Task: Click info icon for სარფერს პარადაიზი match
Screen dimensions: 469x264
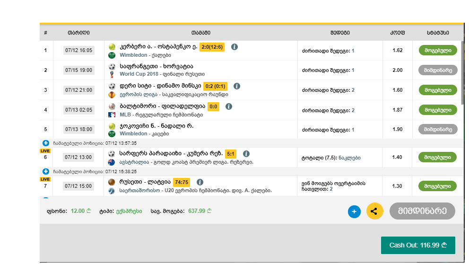Action: click(246, 154)
